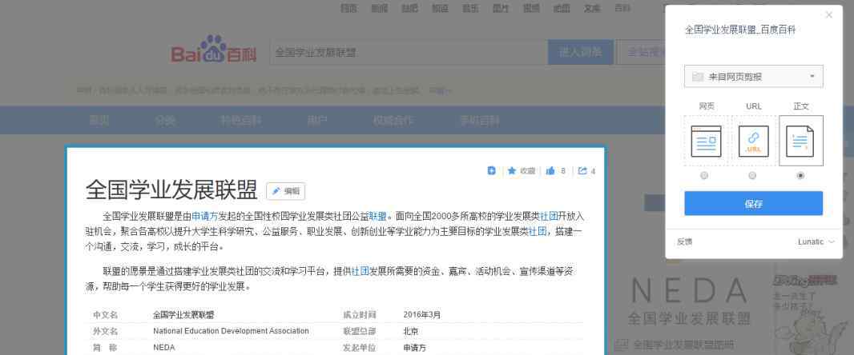The height and width of the screenshot is (355, 854).
Task: Select the radio button under 网页 icon
Action: click(x=704, y=176)
